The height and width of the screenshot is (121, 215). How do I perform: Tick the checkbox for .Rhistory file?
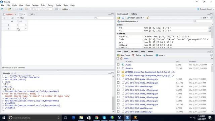pos(118,68)
